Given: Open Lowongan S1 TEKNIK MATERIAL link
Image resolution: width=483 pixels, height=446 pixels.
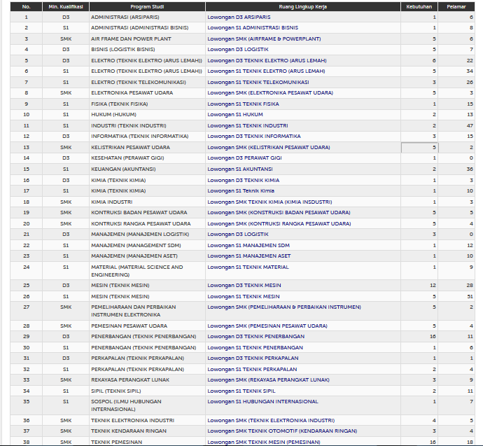Looking at the screenshot, I should tap(248, 267).
